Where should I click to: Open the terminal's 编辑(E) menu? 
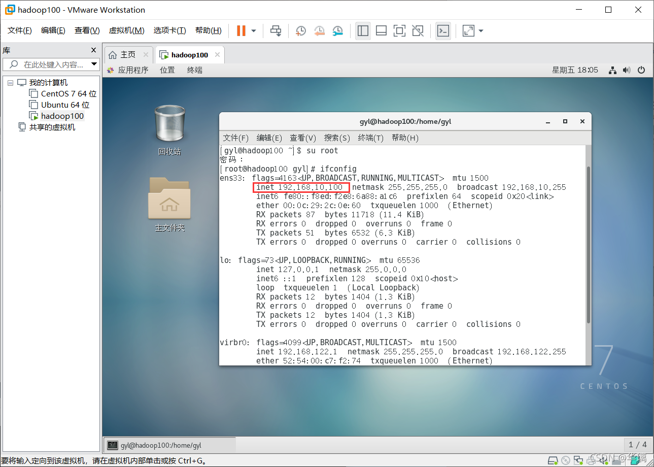[x=269, y=138]
